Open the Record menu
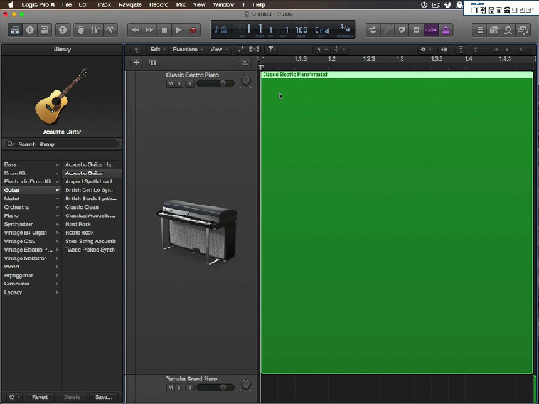This screenshot has width=539, height=404. click(x=159, y=4)
